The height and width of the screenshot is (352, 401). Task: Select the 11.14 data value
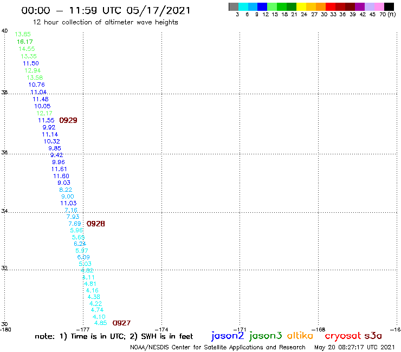point(50,134)
